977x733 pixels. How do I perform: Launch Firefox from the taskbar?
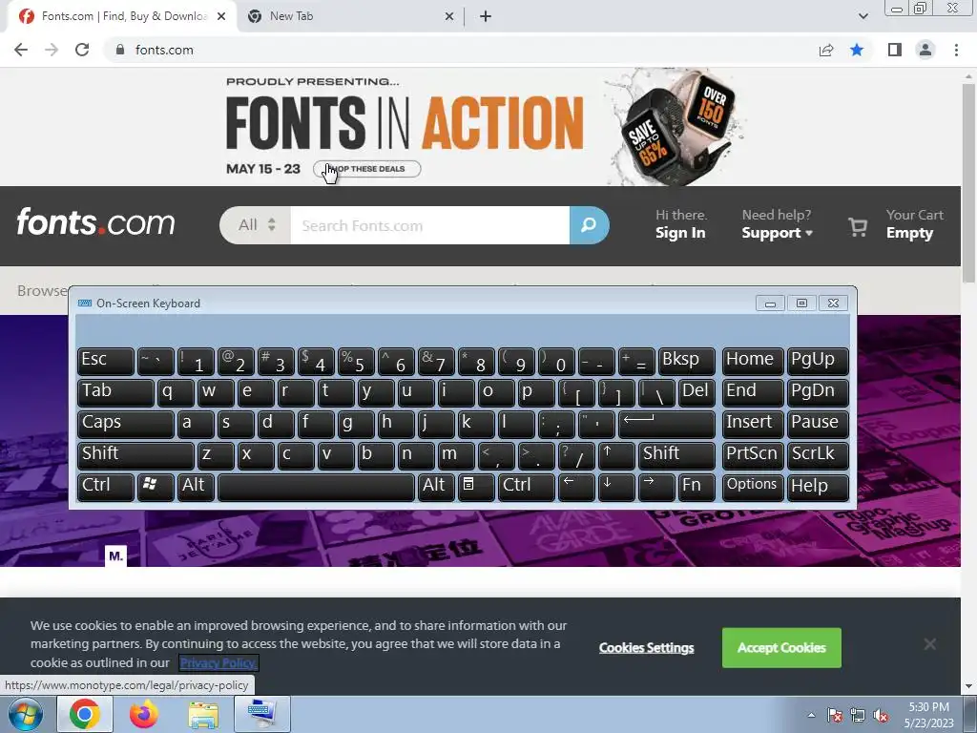[x=144, y=714]
